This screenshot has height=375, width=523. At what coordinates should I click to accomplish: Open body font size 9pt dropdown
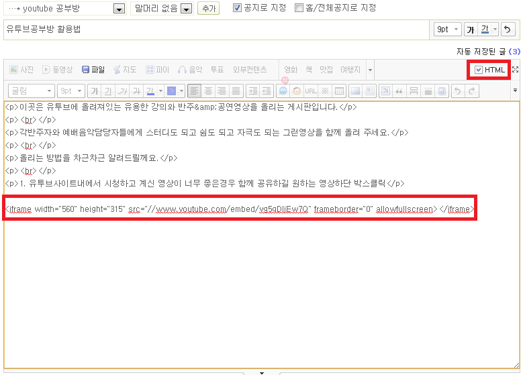pyautogui.click(x=70, y=91)
